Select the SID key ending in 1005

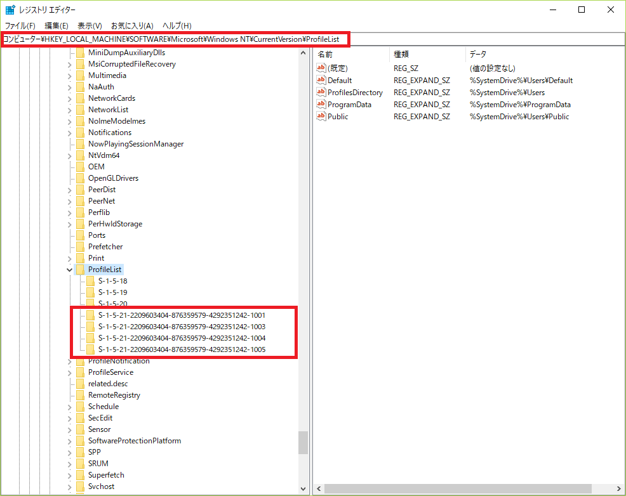tap(182, 349)
